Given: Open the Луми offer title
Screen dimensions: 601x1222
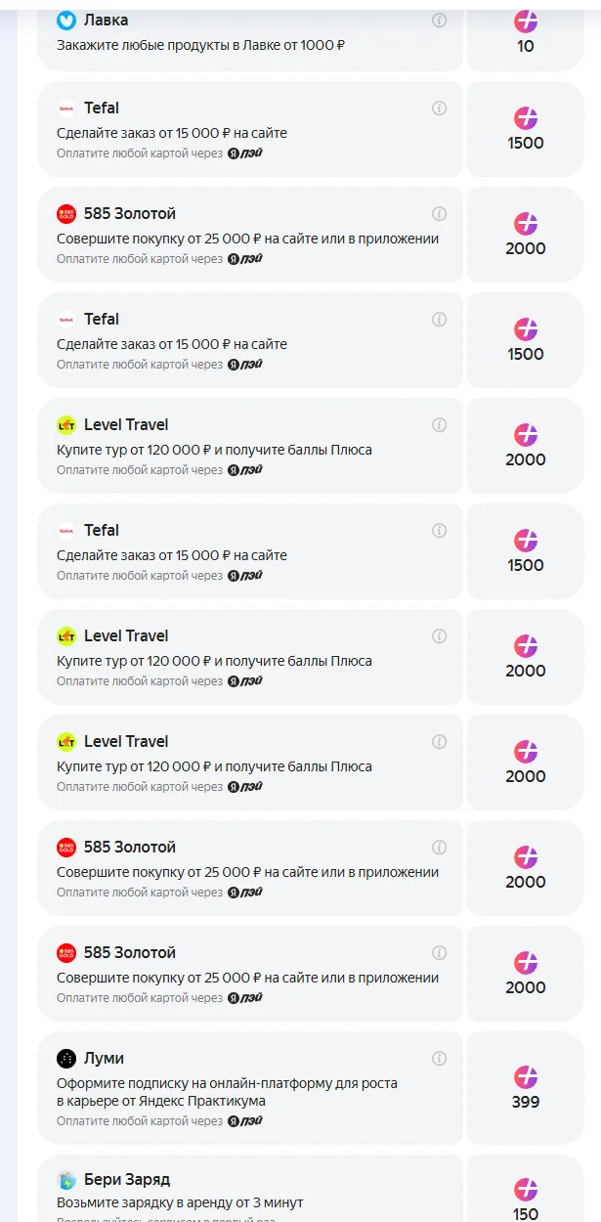Looking at the screenshot, I should click(104, 1059).
